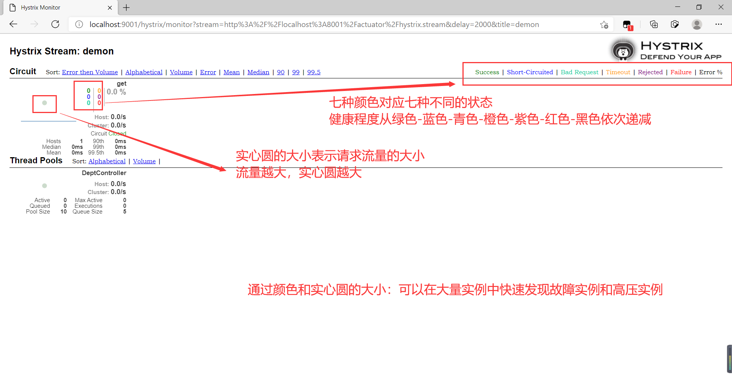Open the Collections icon

tap(654, 24)
